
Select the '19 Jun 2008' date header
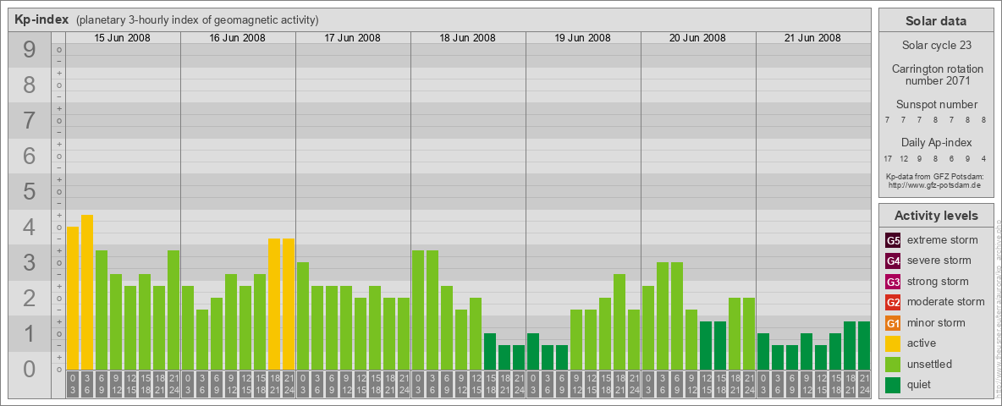pyautogui.click(x=583, y=38)
